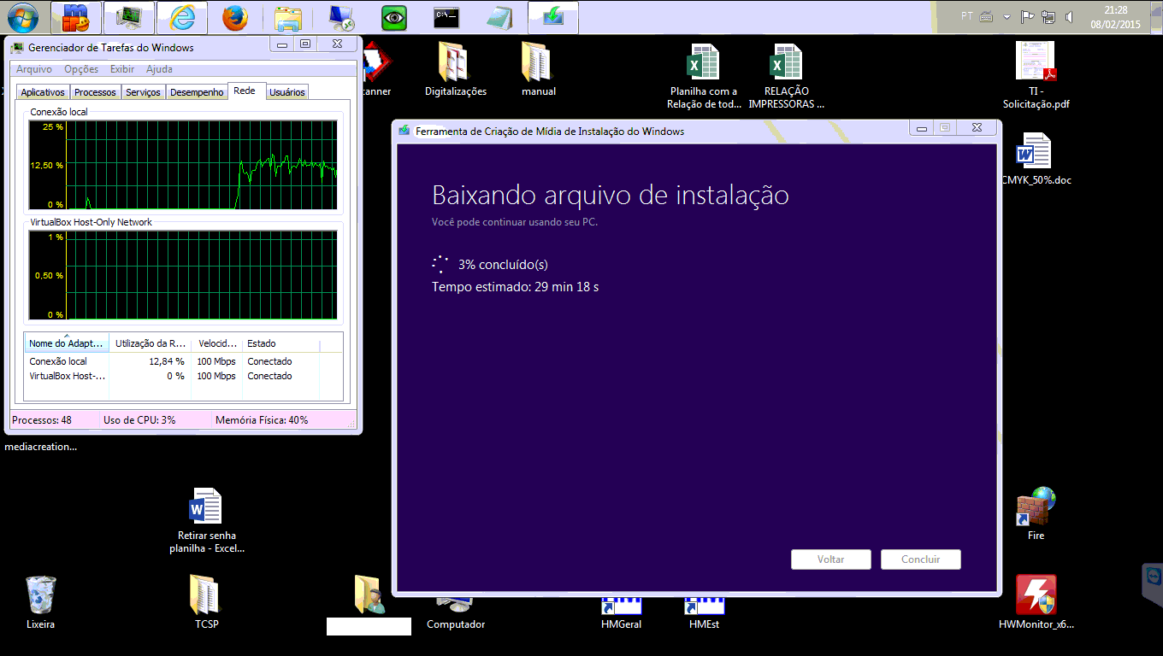The width and height of the screenshot is (1163, 656).
Task: Open Ajuda menu in Task Manager
Action: tap(159, 69)
